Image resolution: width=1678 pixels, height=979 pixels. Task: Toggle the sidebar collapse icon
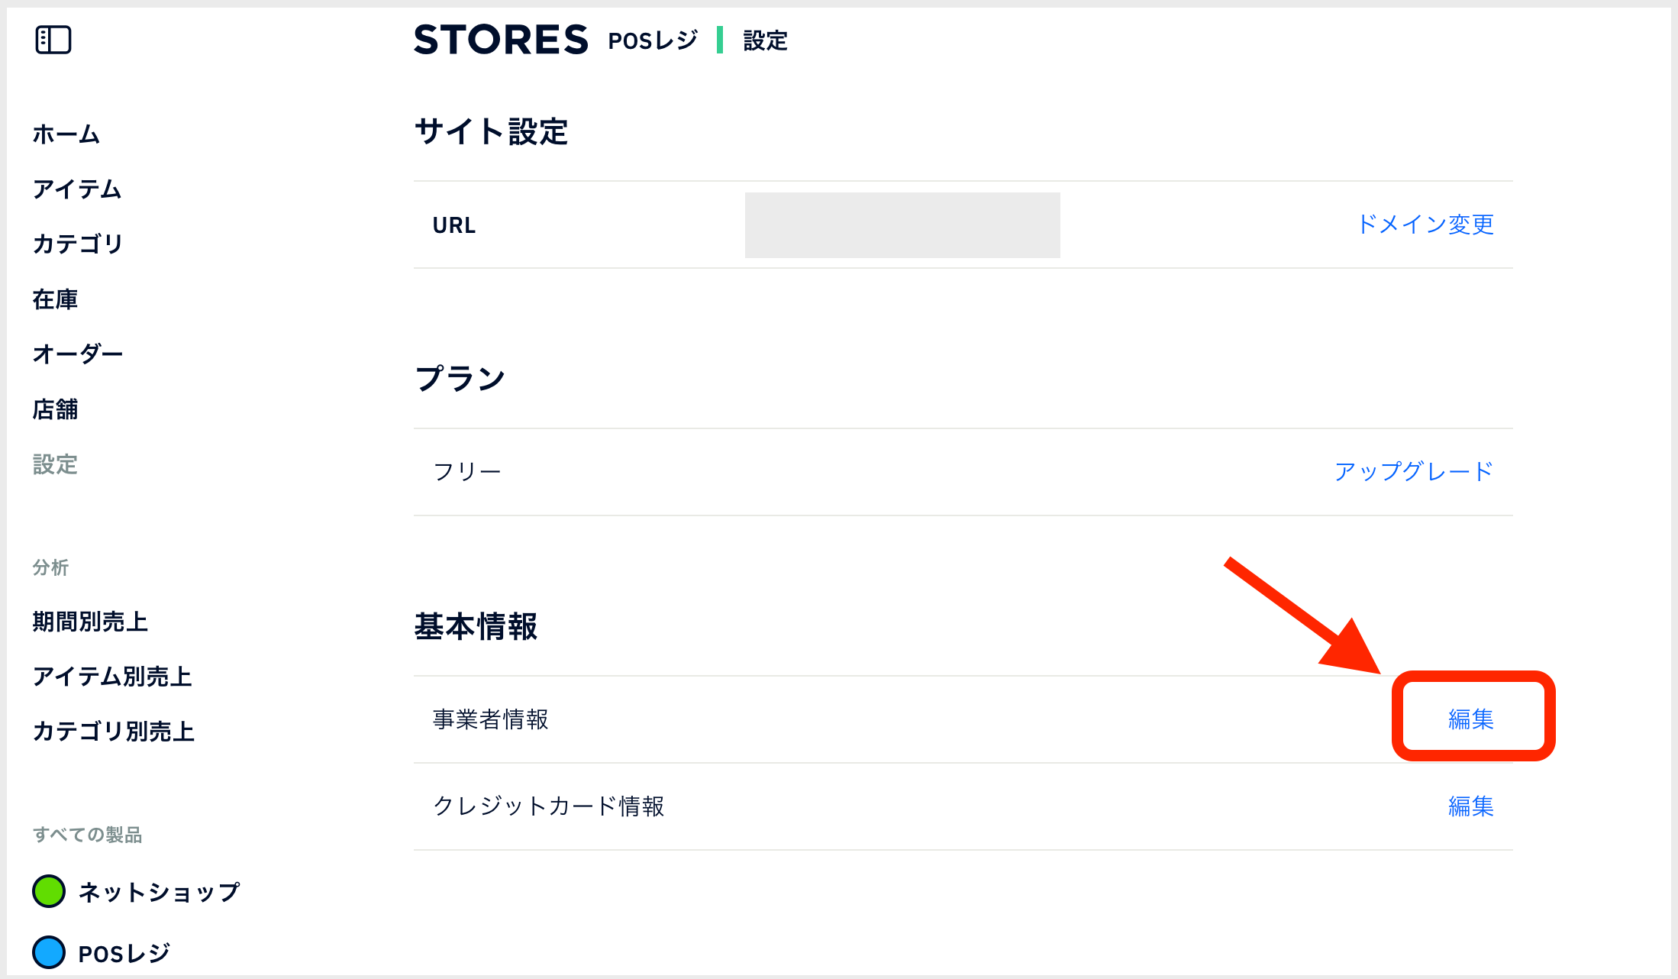[53, 40]
